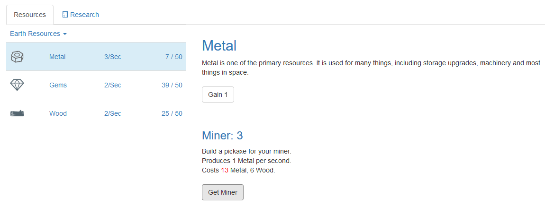545x206 pixels.
Task: Open the Earth Resources dropdown
Action: click(x=38, y=34)
